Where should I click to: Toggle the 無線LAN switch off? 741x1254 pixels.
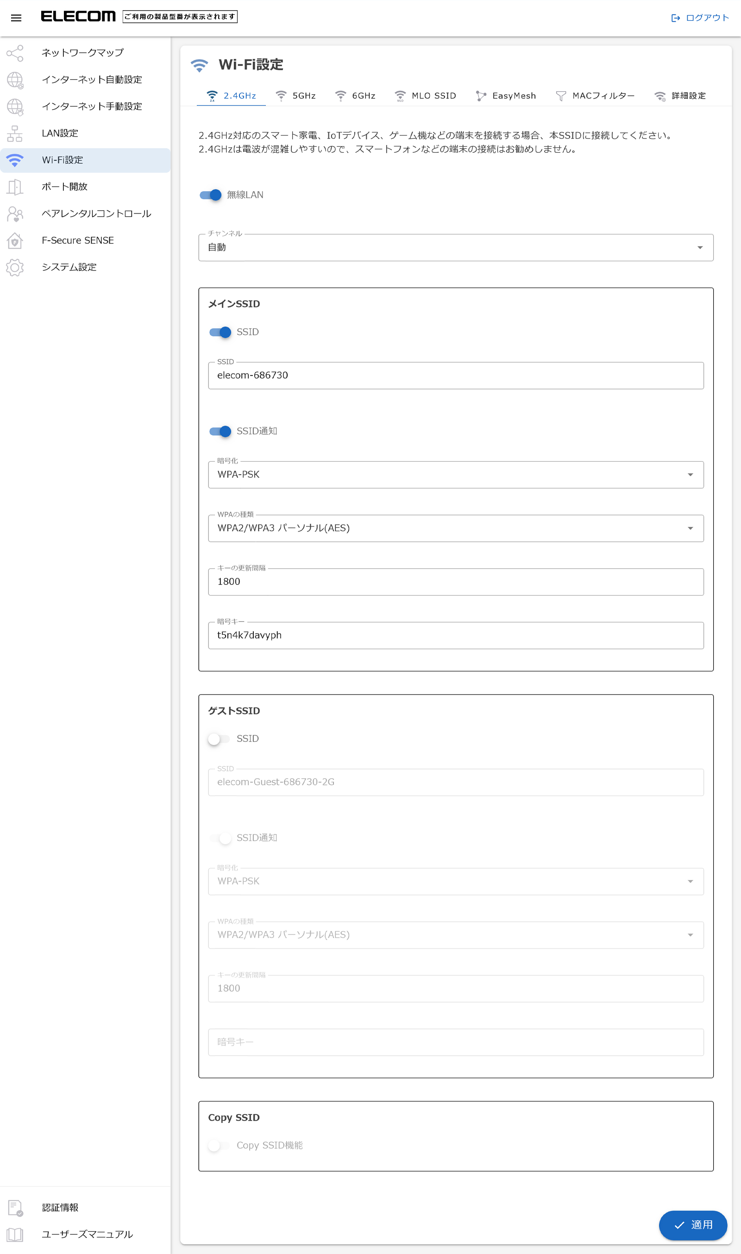210,194
